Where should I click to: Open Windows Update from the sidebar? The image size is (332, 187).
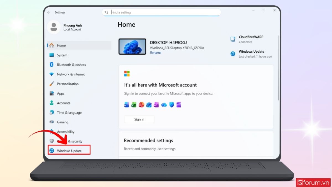pos(69,150)
